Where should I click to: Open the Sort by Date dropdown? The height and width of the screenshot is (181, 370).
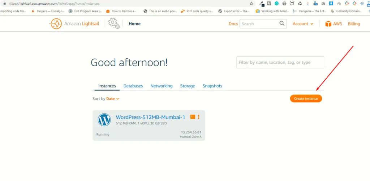click(113, 99)
